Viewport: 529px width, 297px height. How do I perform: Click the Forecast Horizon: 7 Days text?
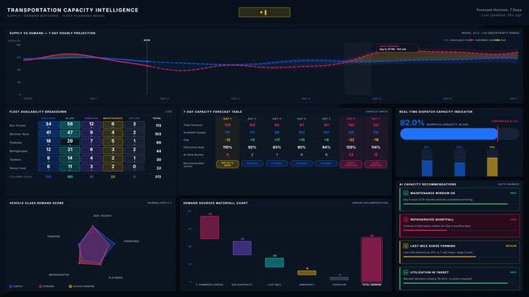pyautogui.click(x=499, y=10)
